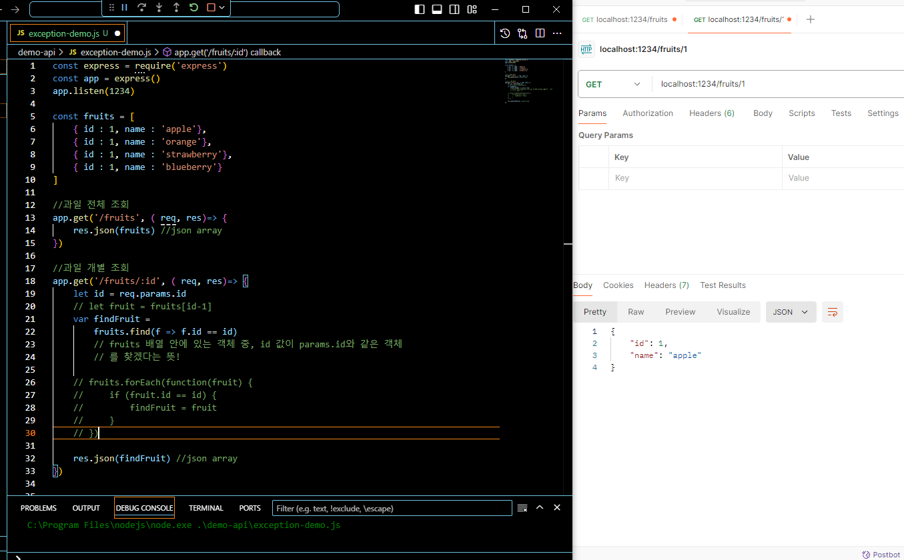This screenshot has height=560, width=904.
Task: Grab the debug toolbar drag handle
Action: point(111,7)
